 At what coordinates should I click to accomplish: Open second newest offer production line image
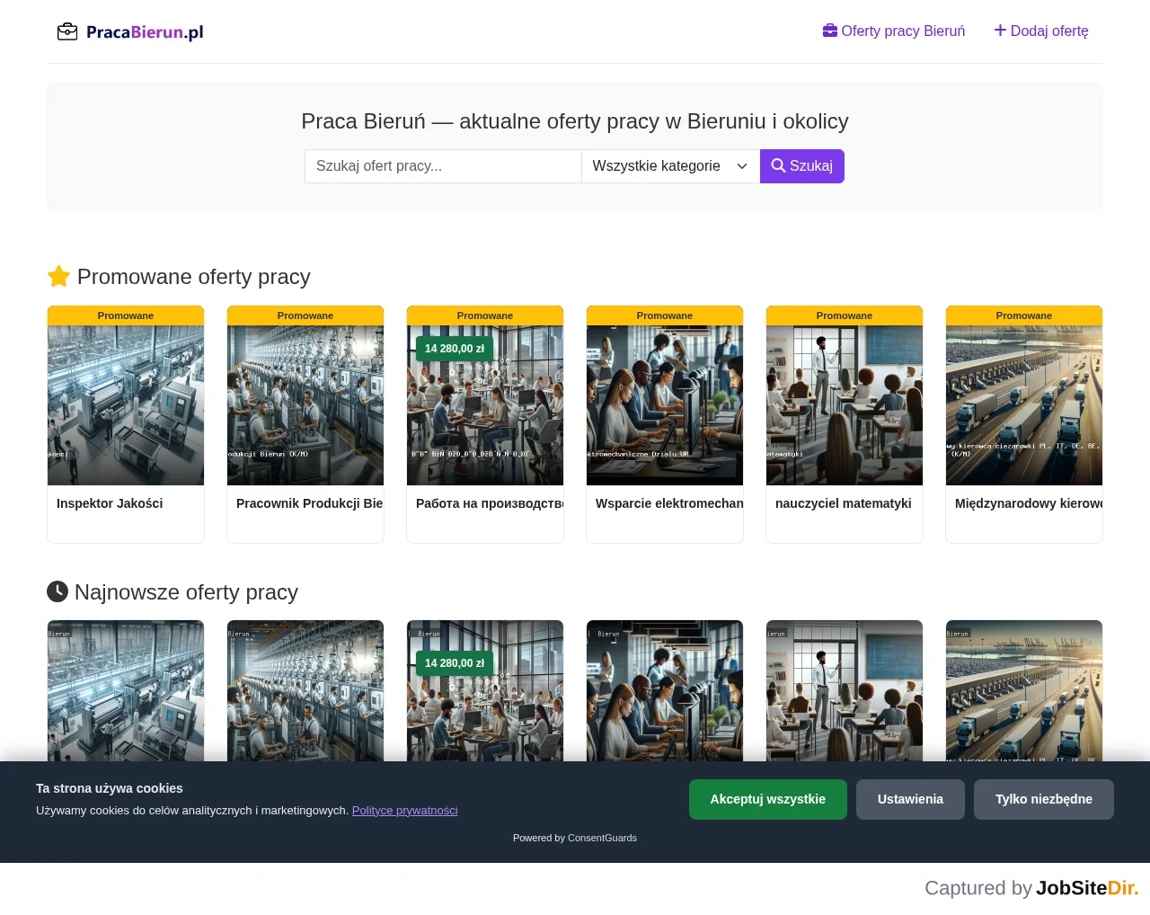tap(305, 690)
